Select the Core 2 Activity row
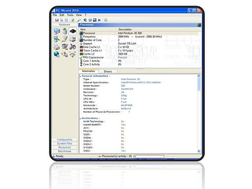 pos(139,64)
